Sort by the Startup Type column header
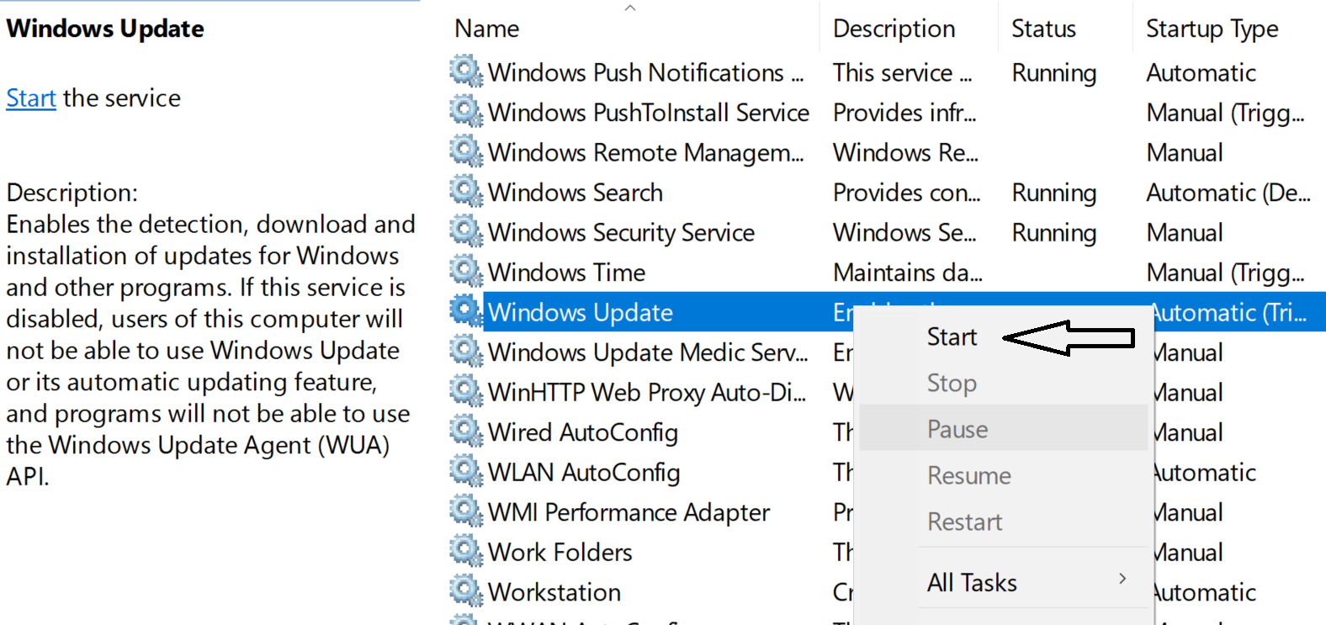Image resolution: width=1326 pixels, height=625 pixels. click(x=1212, y=29)
